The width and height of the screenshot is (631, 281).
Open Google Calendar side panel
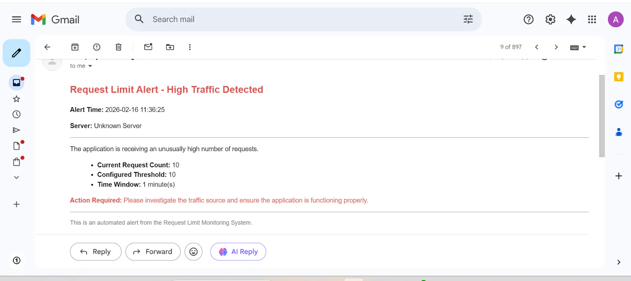coord(619,49)
